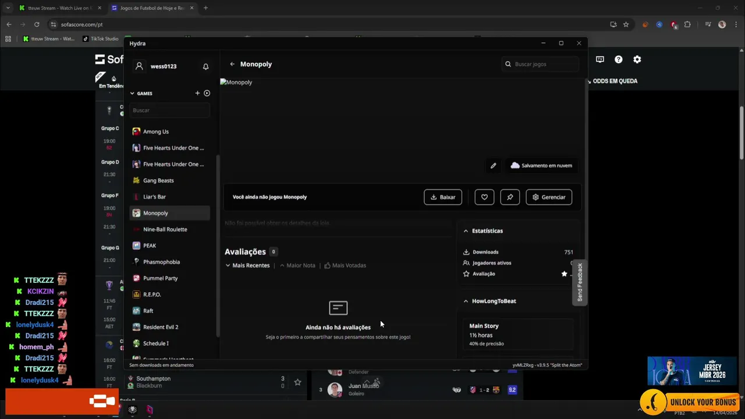Open Salvamento em nuvem cloud save
The image size is (745, 419).
(541, 166)
